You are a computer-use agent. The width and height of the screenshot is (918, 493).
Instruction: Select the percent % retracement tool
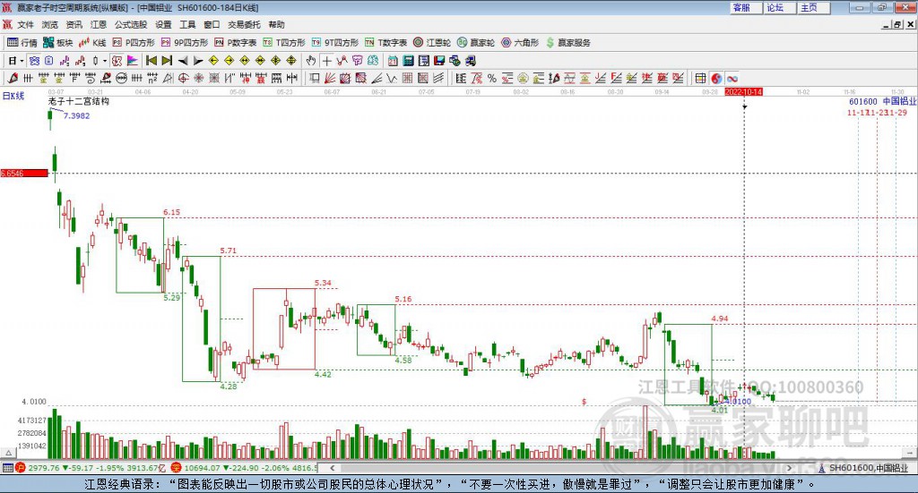click(x=492, y=78)
